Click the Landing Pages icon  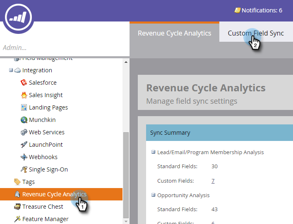point(24,107)
